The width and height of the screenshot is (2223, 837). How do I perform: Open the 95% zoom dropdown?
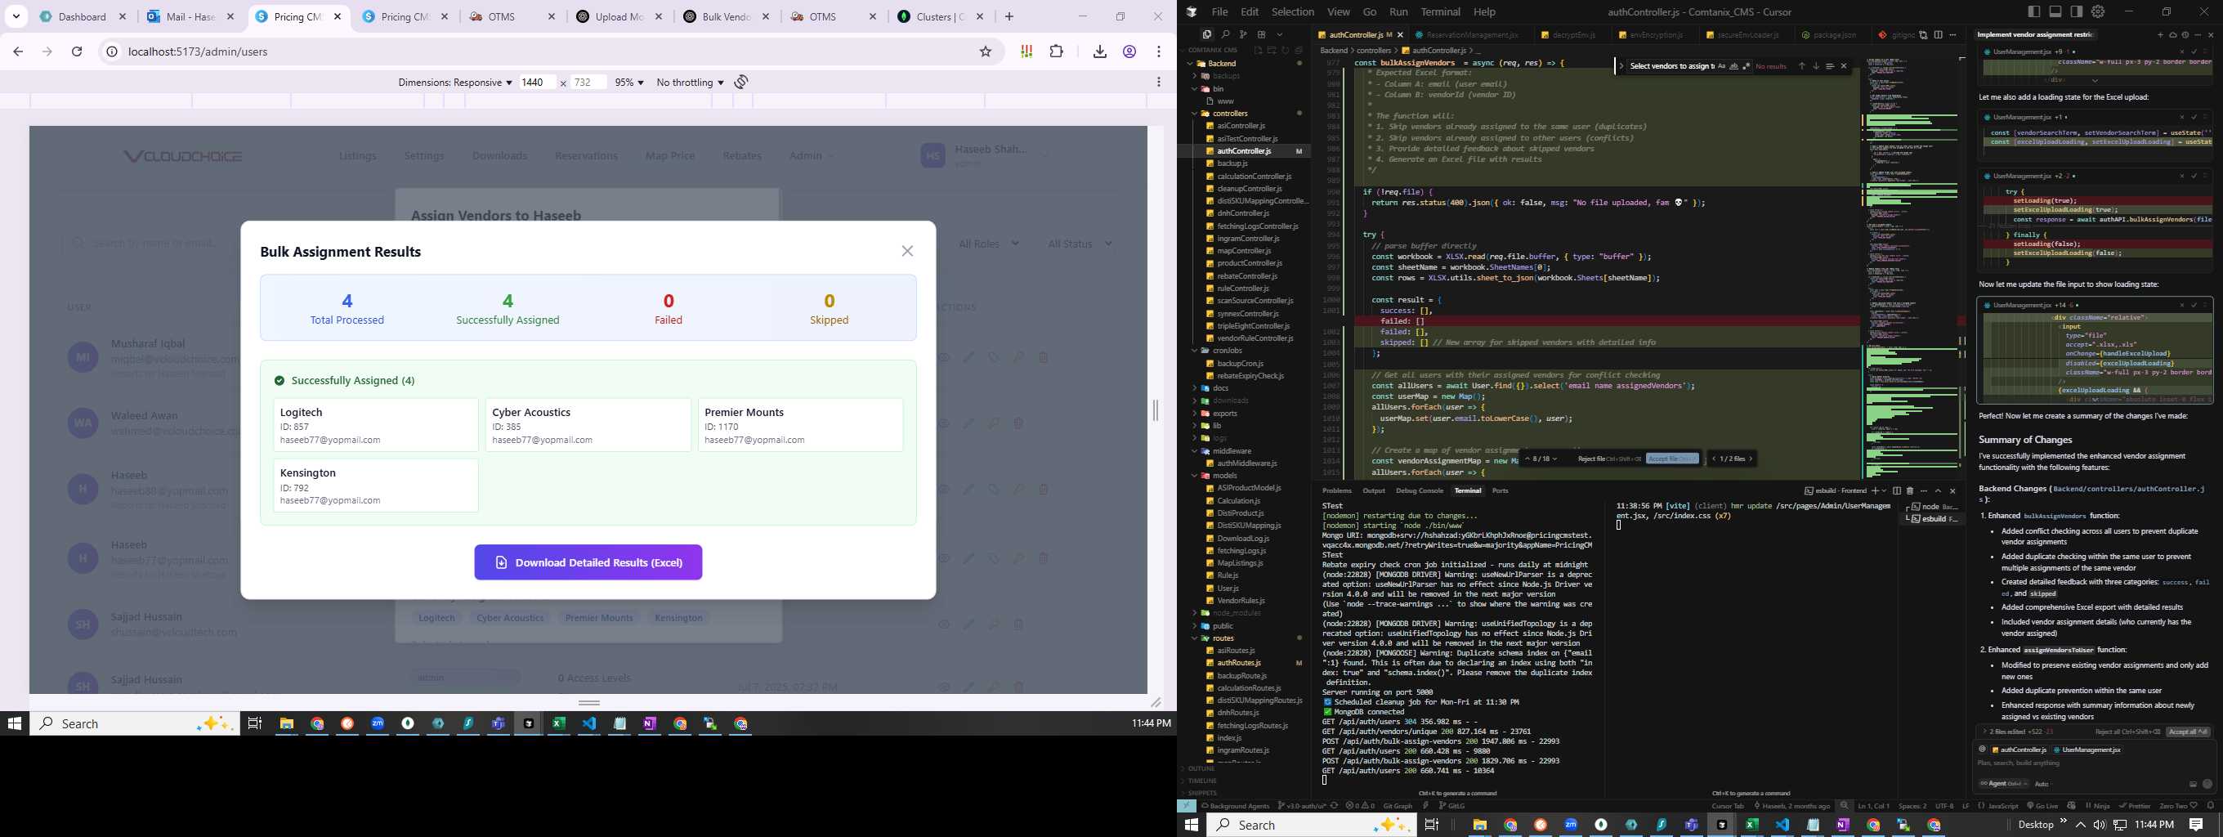coord(629,82)
